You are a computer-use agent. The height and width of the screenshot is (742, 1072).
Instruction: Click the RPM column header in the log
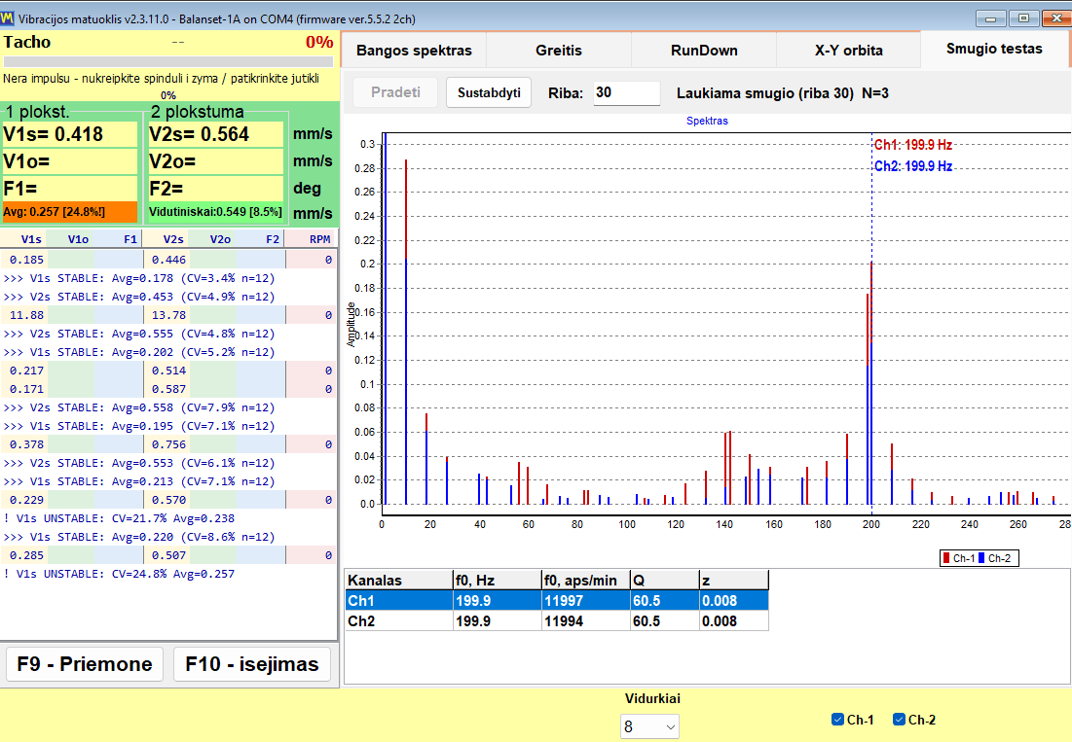tap(310, 239)
